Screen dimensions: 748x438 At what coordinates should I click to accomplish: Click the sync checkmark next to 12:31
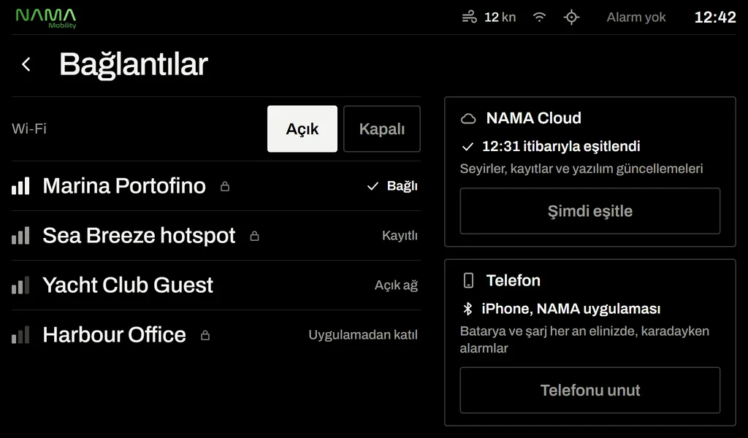tap(467, 147)
